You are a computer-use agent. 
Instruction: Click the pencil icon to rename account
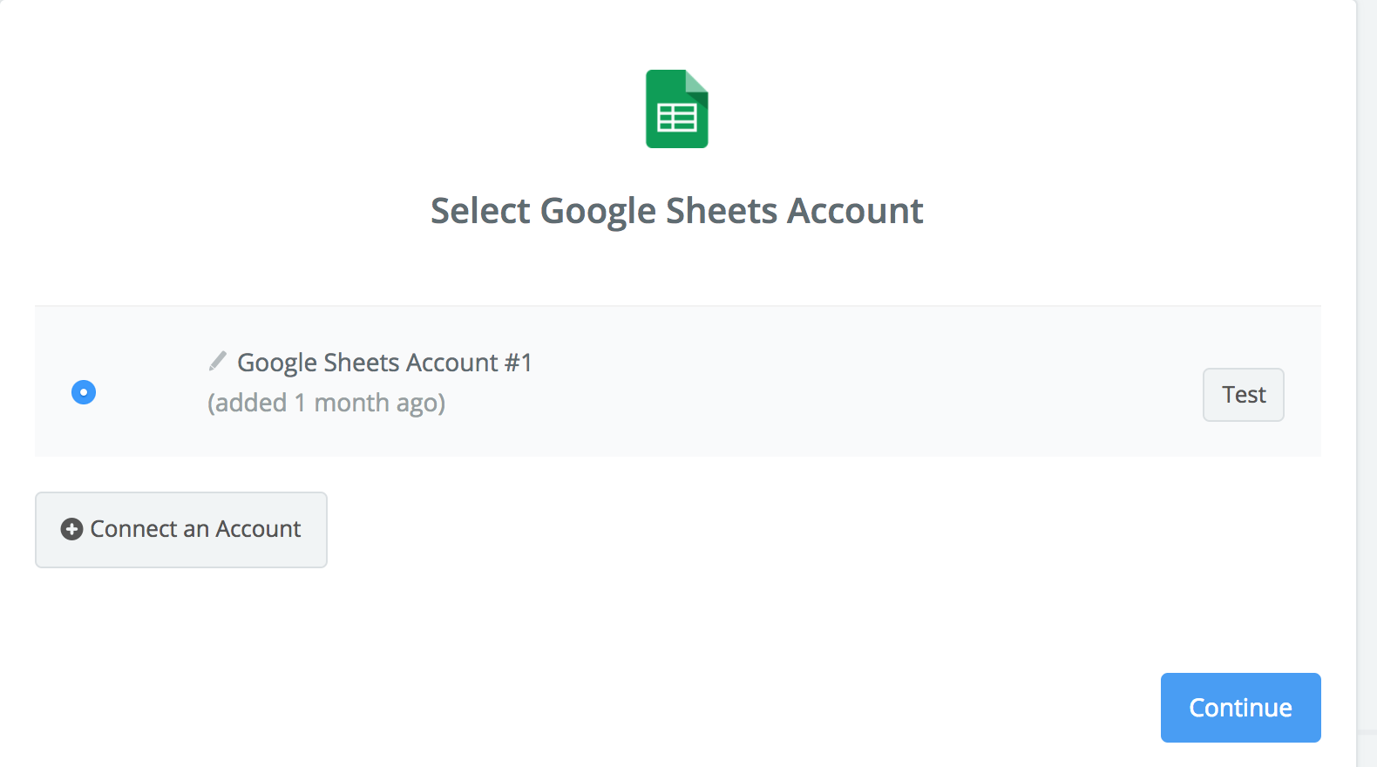[218, 361]
